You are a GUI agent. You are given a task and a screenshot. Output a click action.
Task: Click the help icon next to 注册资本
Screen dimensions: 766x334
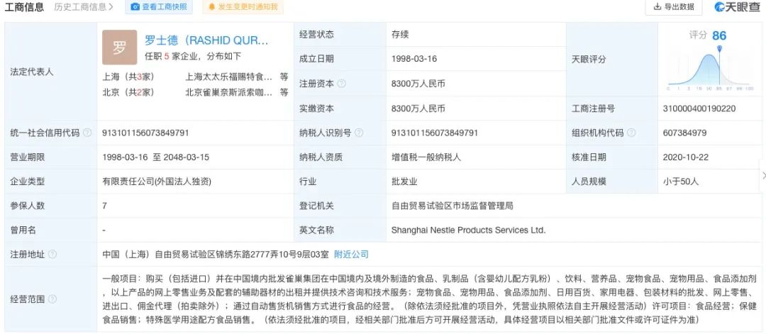(342, 84)
